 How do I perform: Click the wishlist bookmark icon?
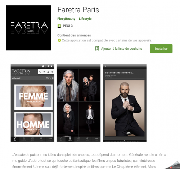97,48
